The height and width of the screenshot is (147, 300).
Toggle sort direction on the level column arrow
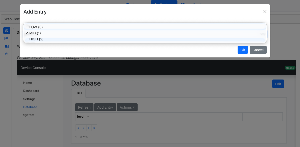point(88,116)
